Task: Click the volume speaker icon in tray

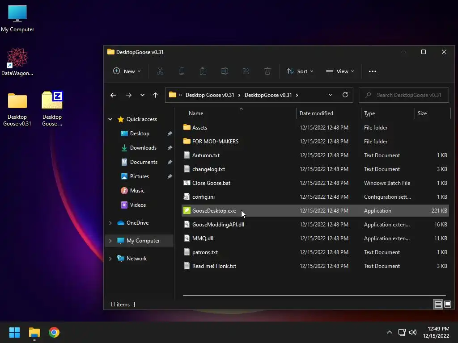Action: tap(413, 332)
